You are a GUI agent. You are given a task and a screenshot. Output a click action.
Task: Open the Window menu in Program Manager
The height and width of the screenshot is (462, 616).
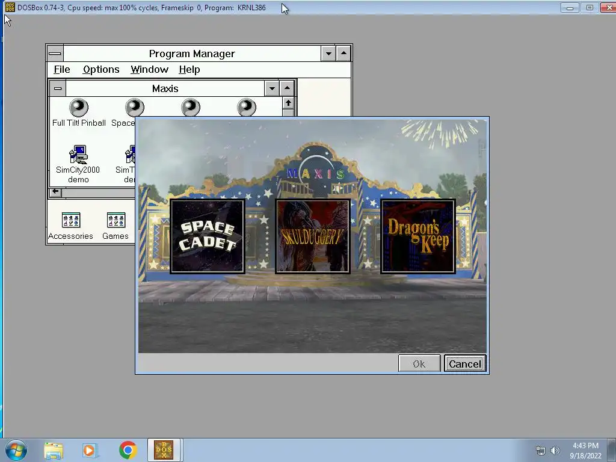tap(149, 70)
